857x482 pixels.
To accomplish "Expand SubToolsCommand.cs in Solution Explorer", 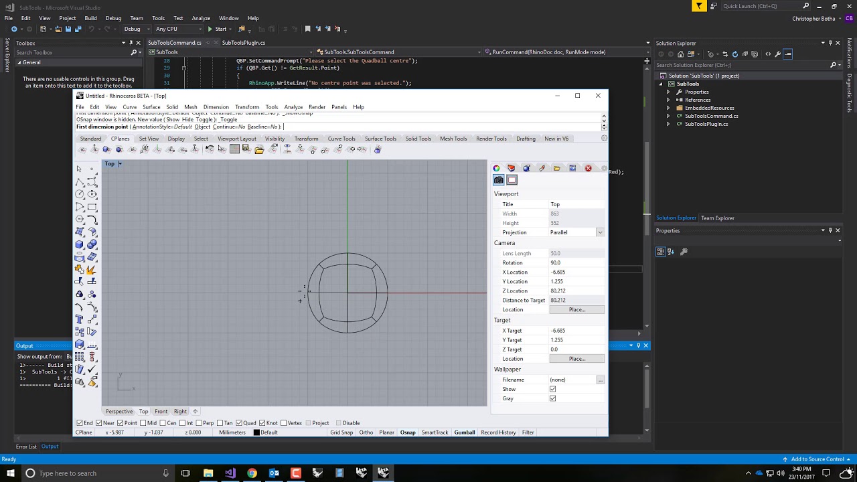I will (x=668, y=116).
